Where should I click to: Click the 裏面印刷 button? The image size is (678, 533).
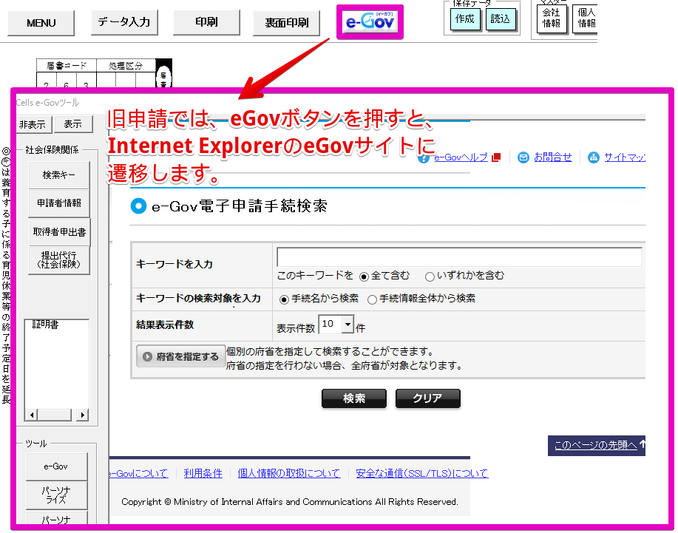[x=287, y=23]
